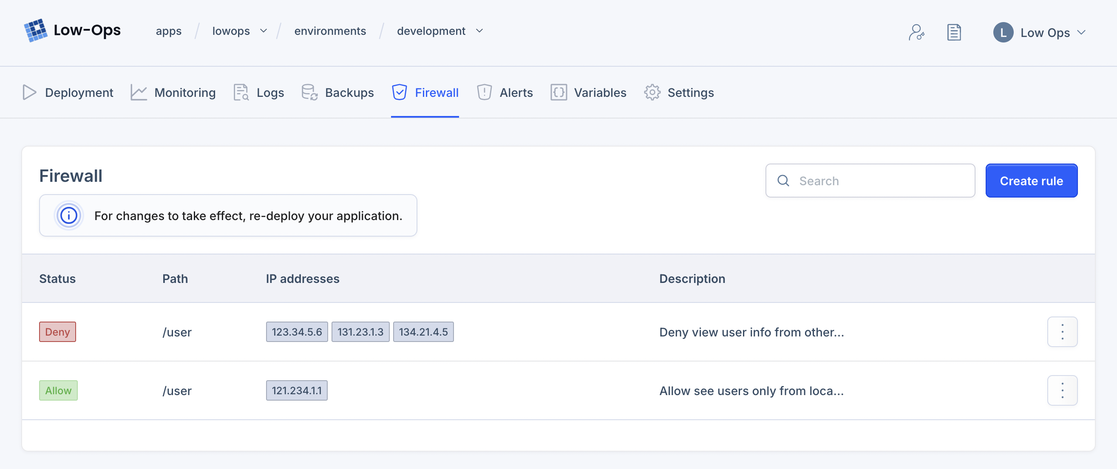Click the Status column header
The image size is (1117, 469).
pyautogui.click(x=57, y=278)
